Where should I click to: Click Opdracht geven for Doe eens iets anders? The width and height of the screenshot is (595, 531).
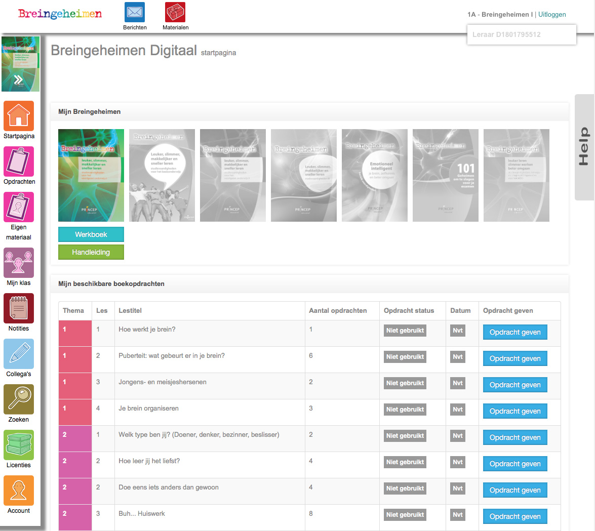[515, 490]
